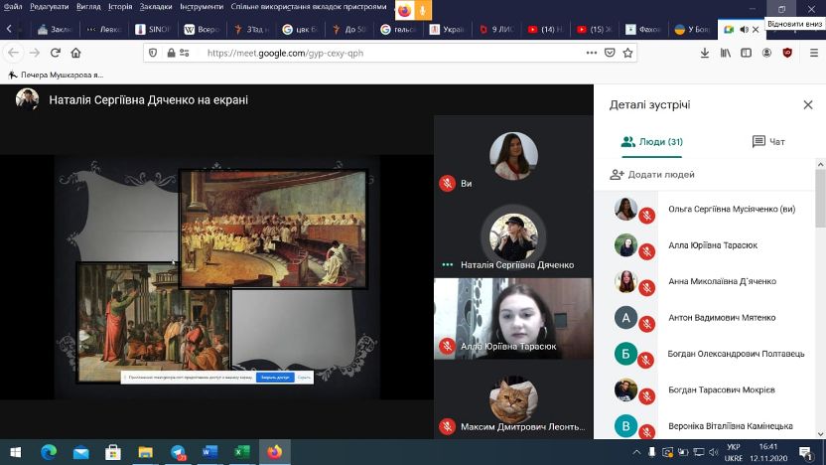Open the Tools menu (Інструменти)
This screenshot has height=465, width=826.
click(x=202, y=7)
